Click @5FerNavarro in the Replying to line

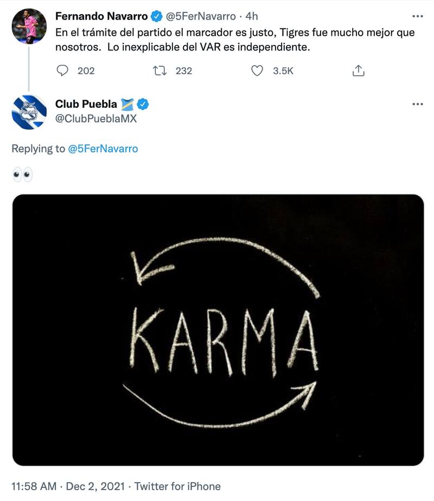coord(103,149)
